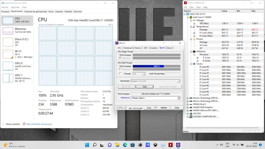Open the Wi-Fi network tray icon
The image size is (265, 149).
pos(234,145)
